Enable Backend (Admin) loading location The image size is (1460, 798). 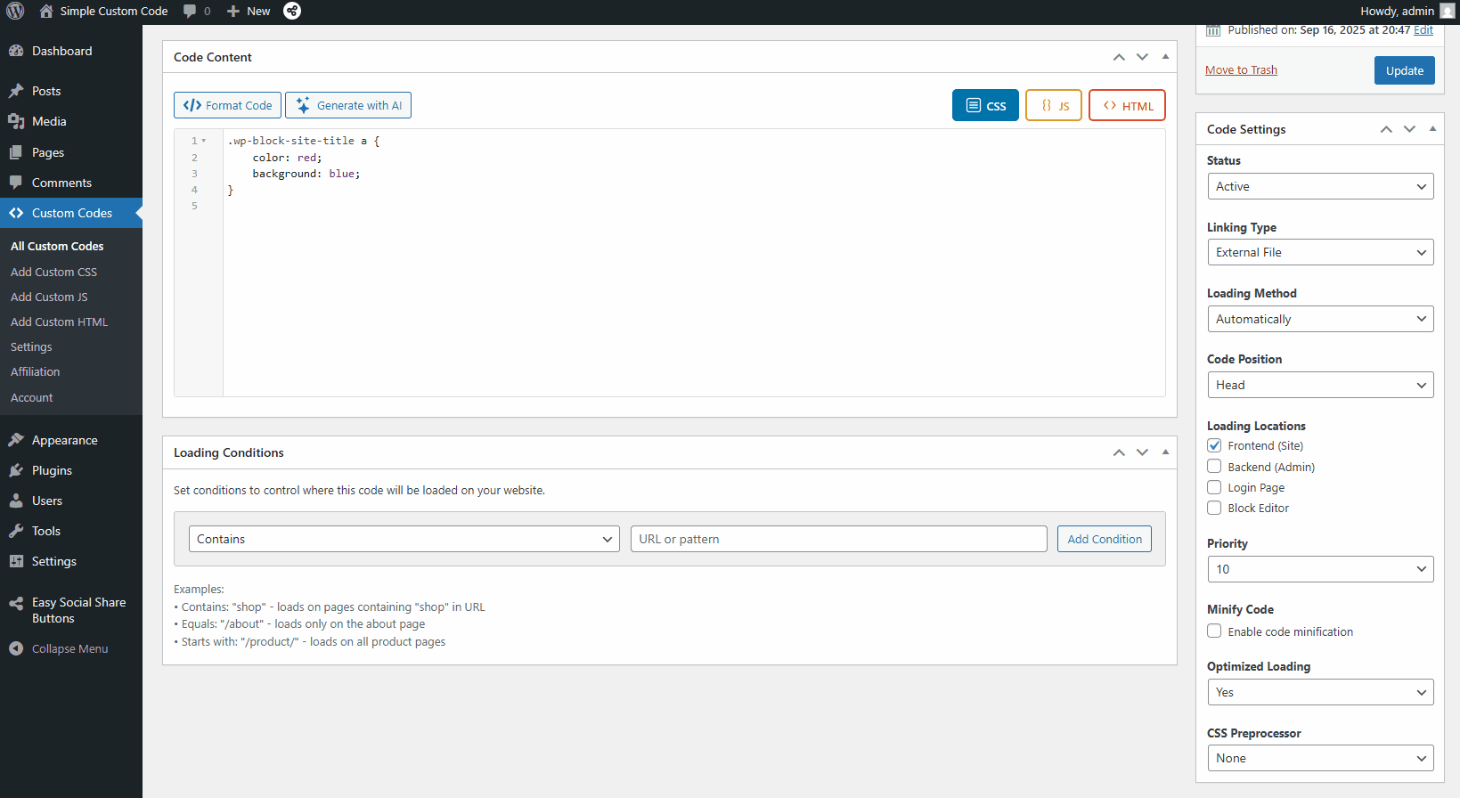click(1214, 466)
